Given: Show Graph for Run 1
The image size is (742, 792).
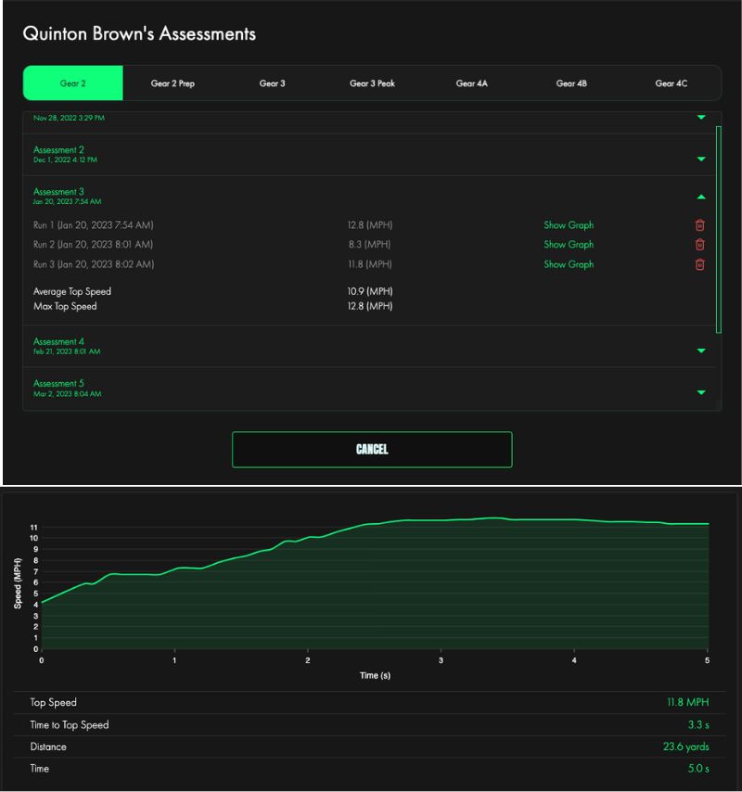Looking at the screenshot, I should pos(569,225).
